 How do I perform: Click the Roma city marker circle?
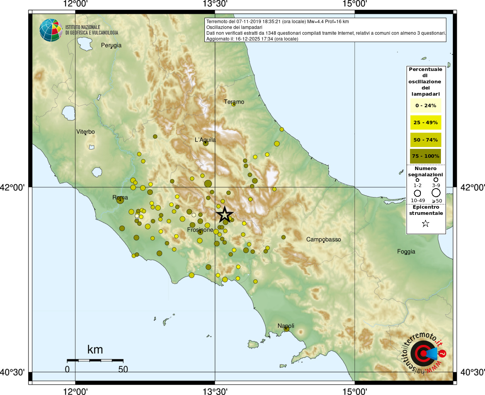tap(120, 200)
